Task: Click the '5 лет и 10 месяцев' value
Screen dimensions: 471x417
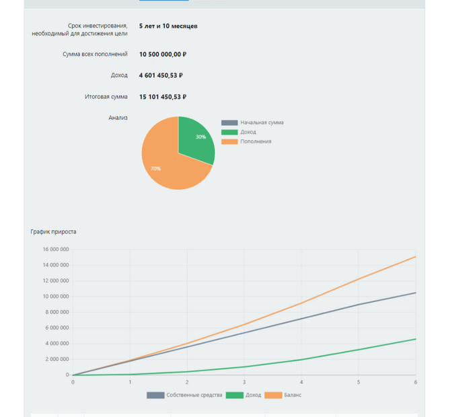Action: click(168, 26)
